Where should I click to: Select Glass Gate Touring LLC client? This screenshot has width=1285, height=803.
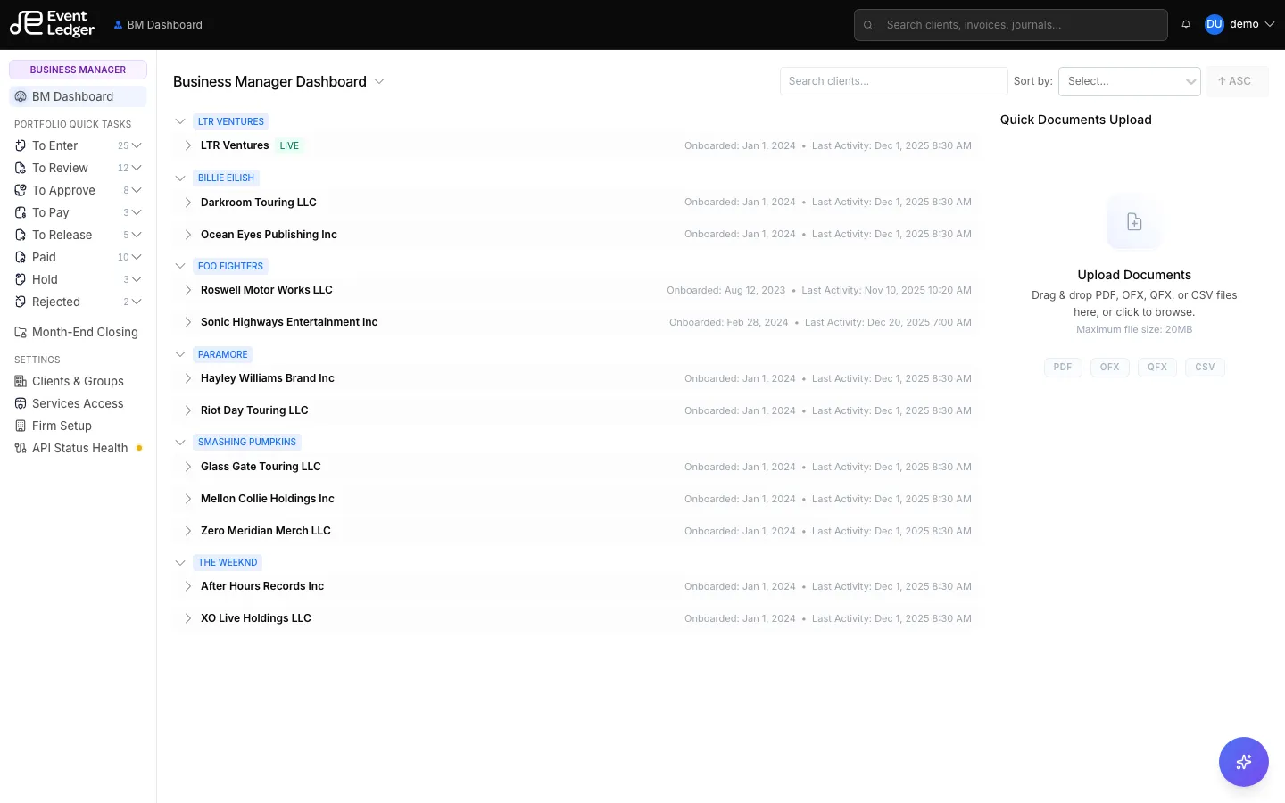click(261, 467)
